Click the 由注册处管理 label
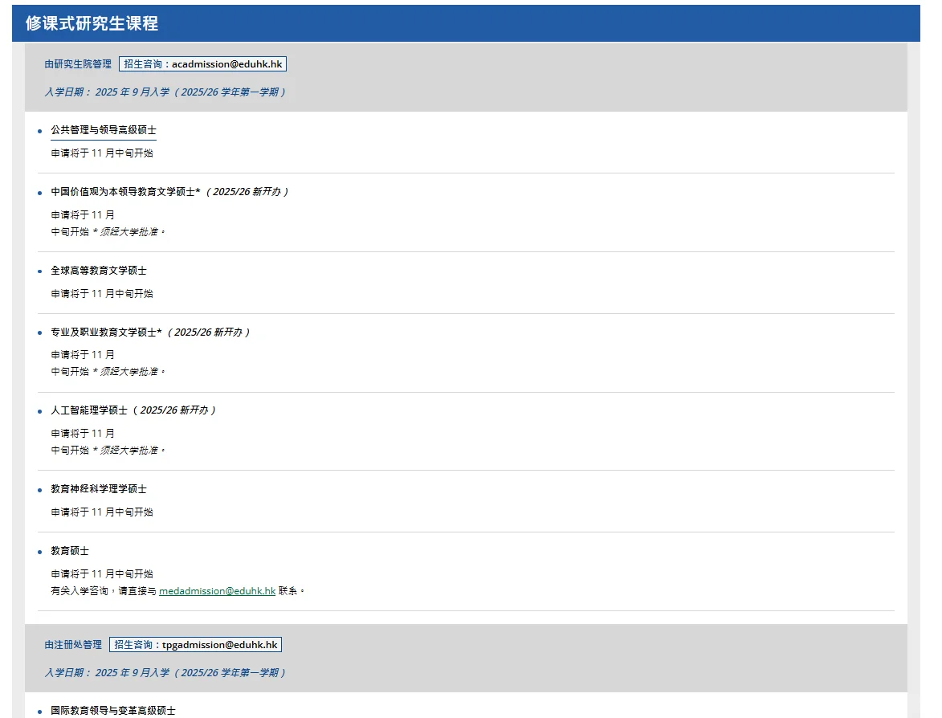Screen dimensions: 942x718 pos(73,645)
